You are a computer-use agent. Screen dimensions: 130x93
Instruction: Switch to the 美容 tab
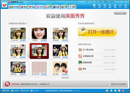pyautogui.click(x=24, y=7)
